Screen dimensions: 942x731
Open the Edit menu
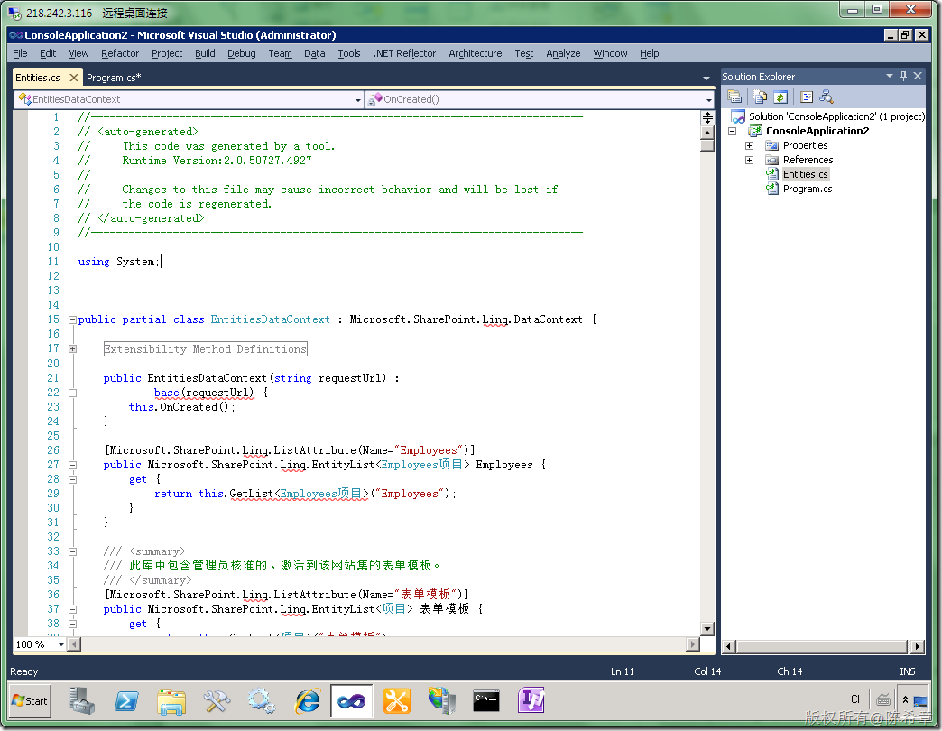(48, 53)
